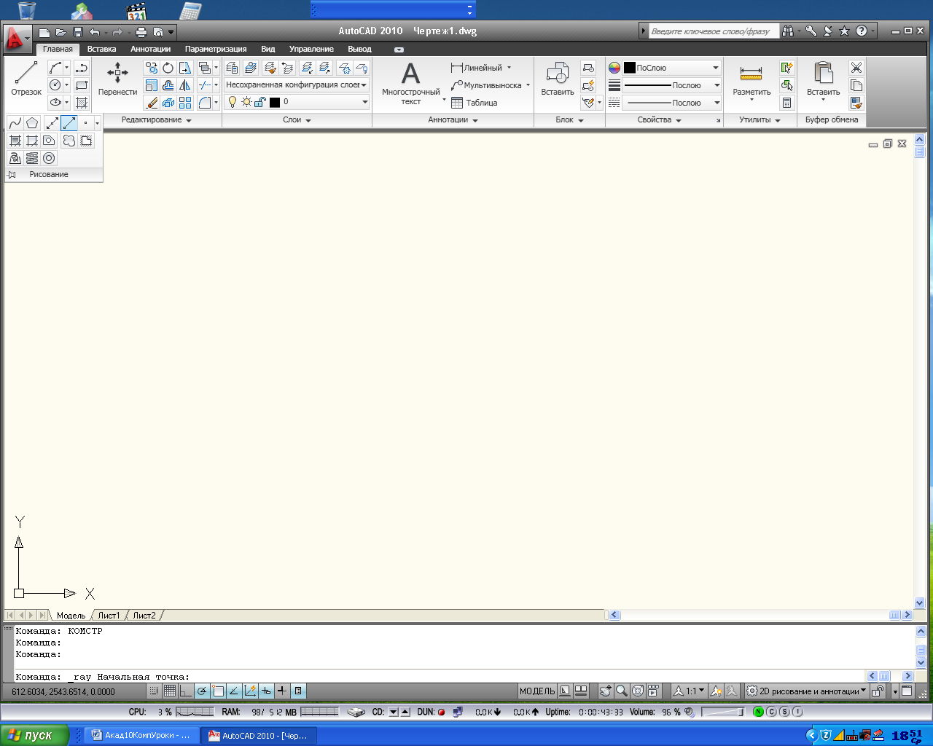Click the Mirror tool icon
The height and width of the screenshot is (746, 933).
(x=185, y=85)
